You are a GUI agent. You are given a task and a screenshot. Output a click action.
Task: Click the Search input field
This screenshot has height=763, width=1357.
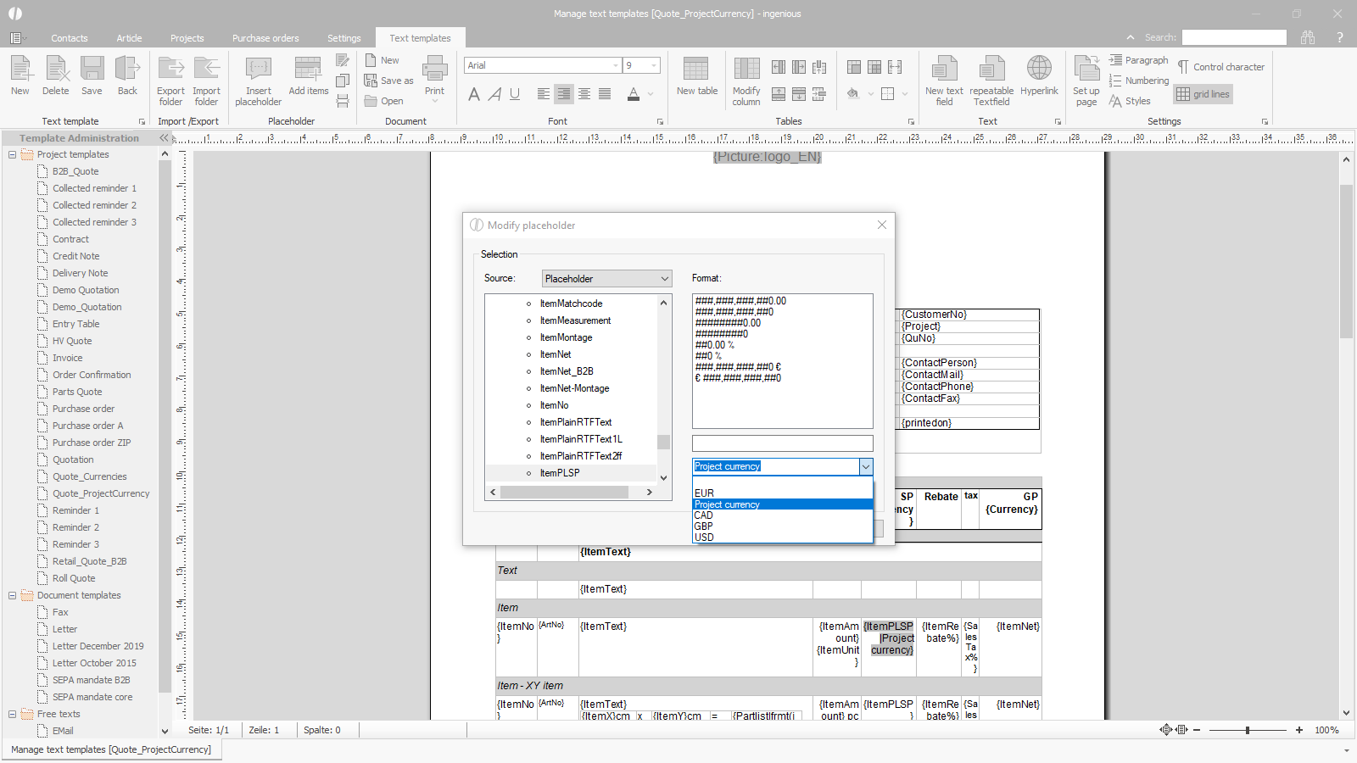tap(1233, 37)
